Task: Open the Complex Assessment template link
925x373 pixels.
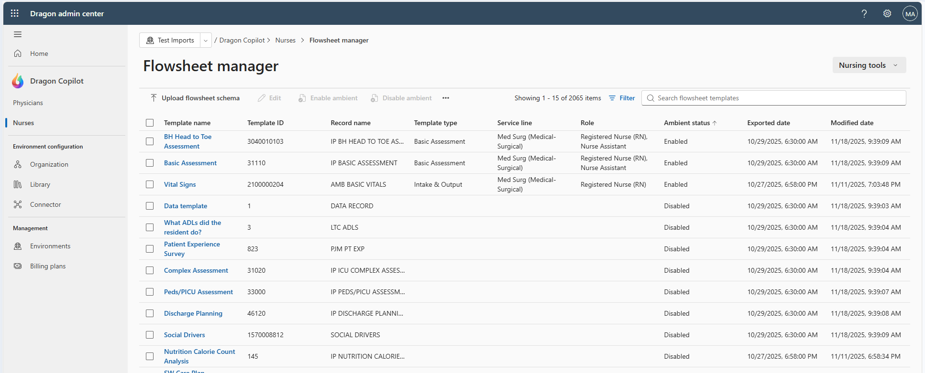Action: [x=196, y=270]
